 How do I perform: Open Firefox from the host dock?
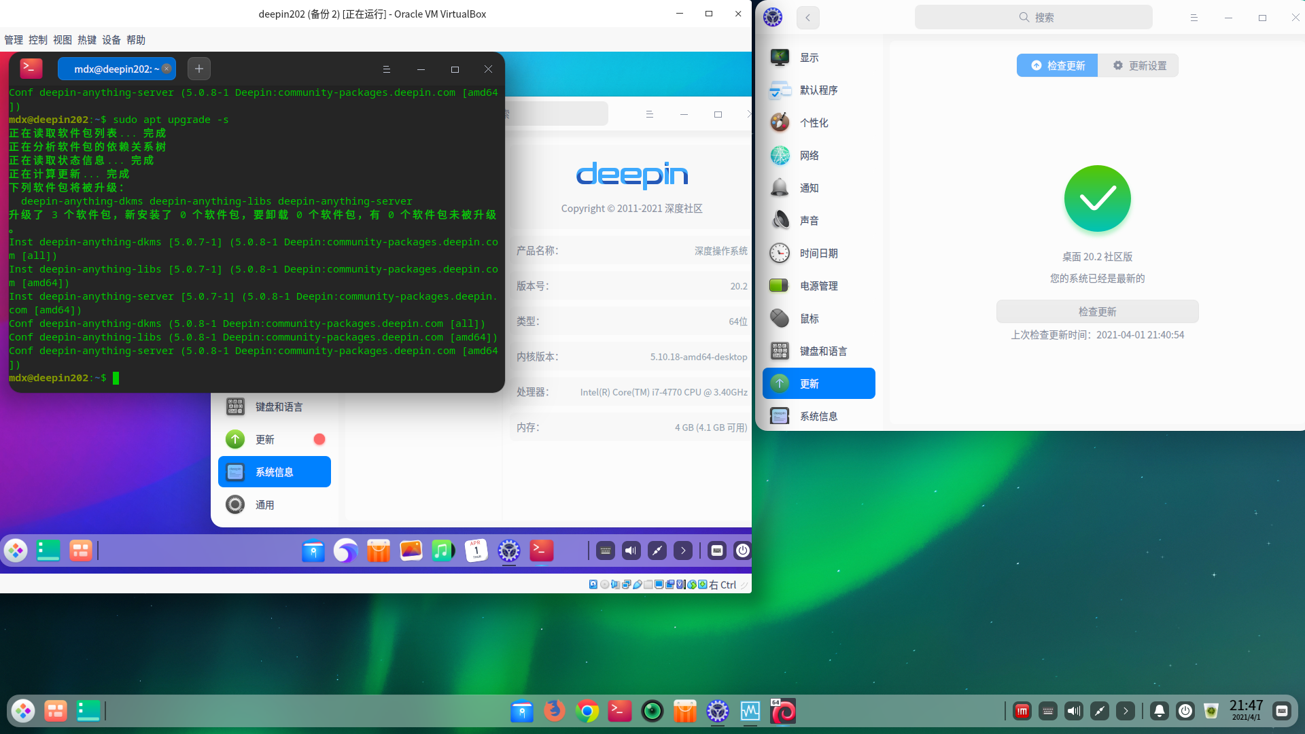point(554,712)
